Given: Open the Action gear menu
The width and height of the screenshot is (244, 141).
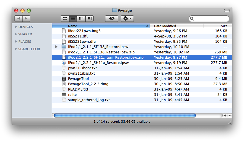Looking at the screenshot, I should tap(128, 19).
